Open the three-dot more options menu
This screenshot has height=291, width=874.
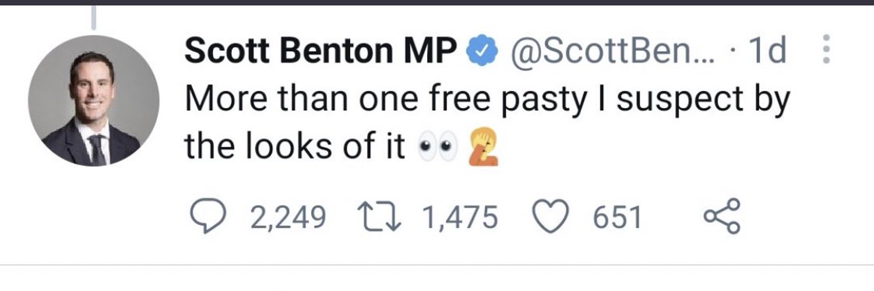click(x=824, y=51)
